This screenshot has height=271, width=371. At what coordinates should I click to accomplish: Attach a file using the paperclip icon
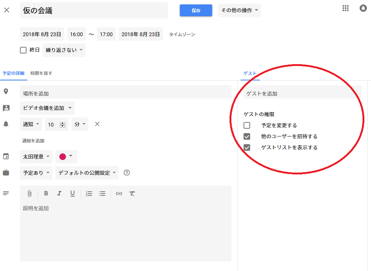[29, 194]
